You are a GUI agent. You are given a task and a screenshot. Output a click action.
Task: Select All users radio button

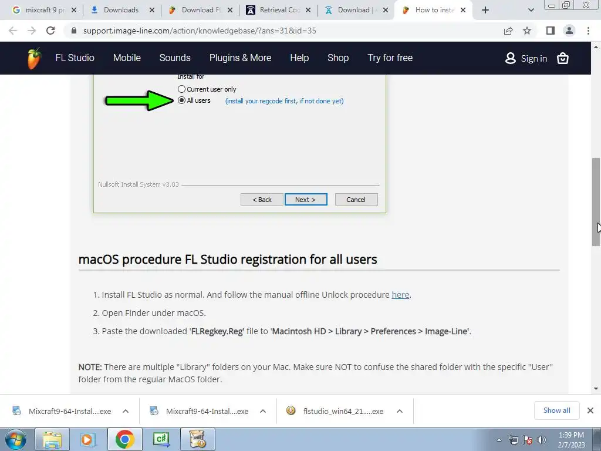click(x=182, y=100)
